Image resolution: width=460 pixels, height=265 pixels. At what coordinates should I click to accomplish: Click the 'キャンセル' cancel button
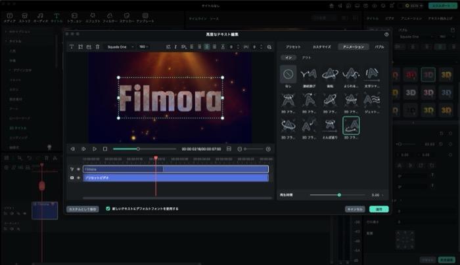click(x=355, y=209)
